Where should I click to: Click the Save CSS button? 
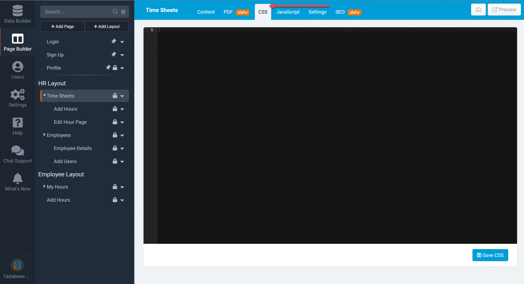click(x=490, y=255)
